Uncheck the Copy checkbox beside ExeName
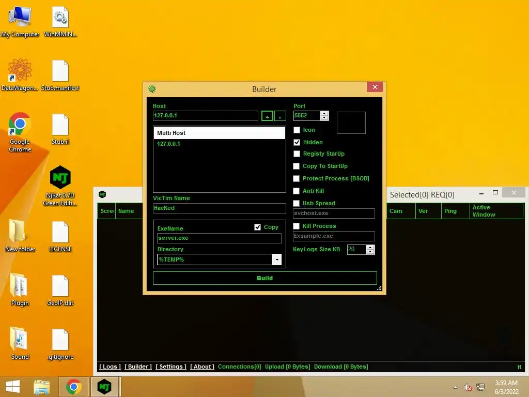The height and width of the screenshot is (397, 529). 258,227
